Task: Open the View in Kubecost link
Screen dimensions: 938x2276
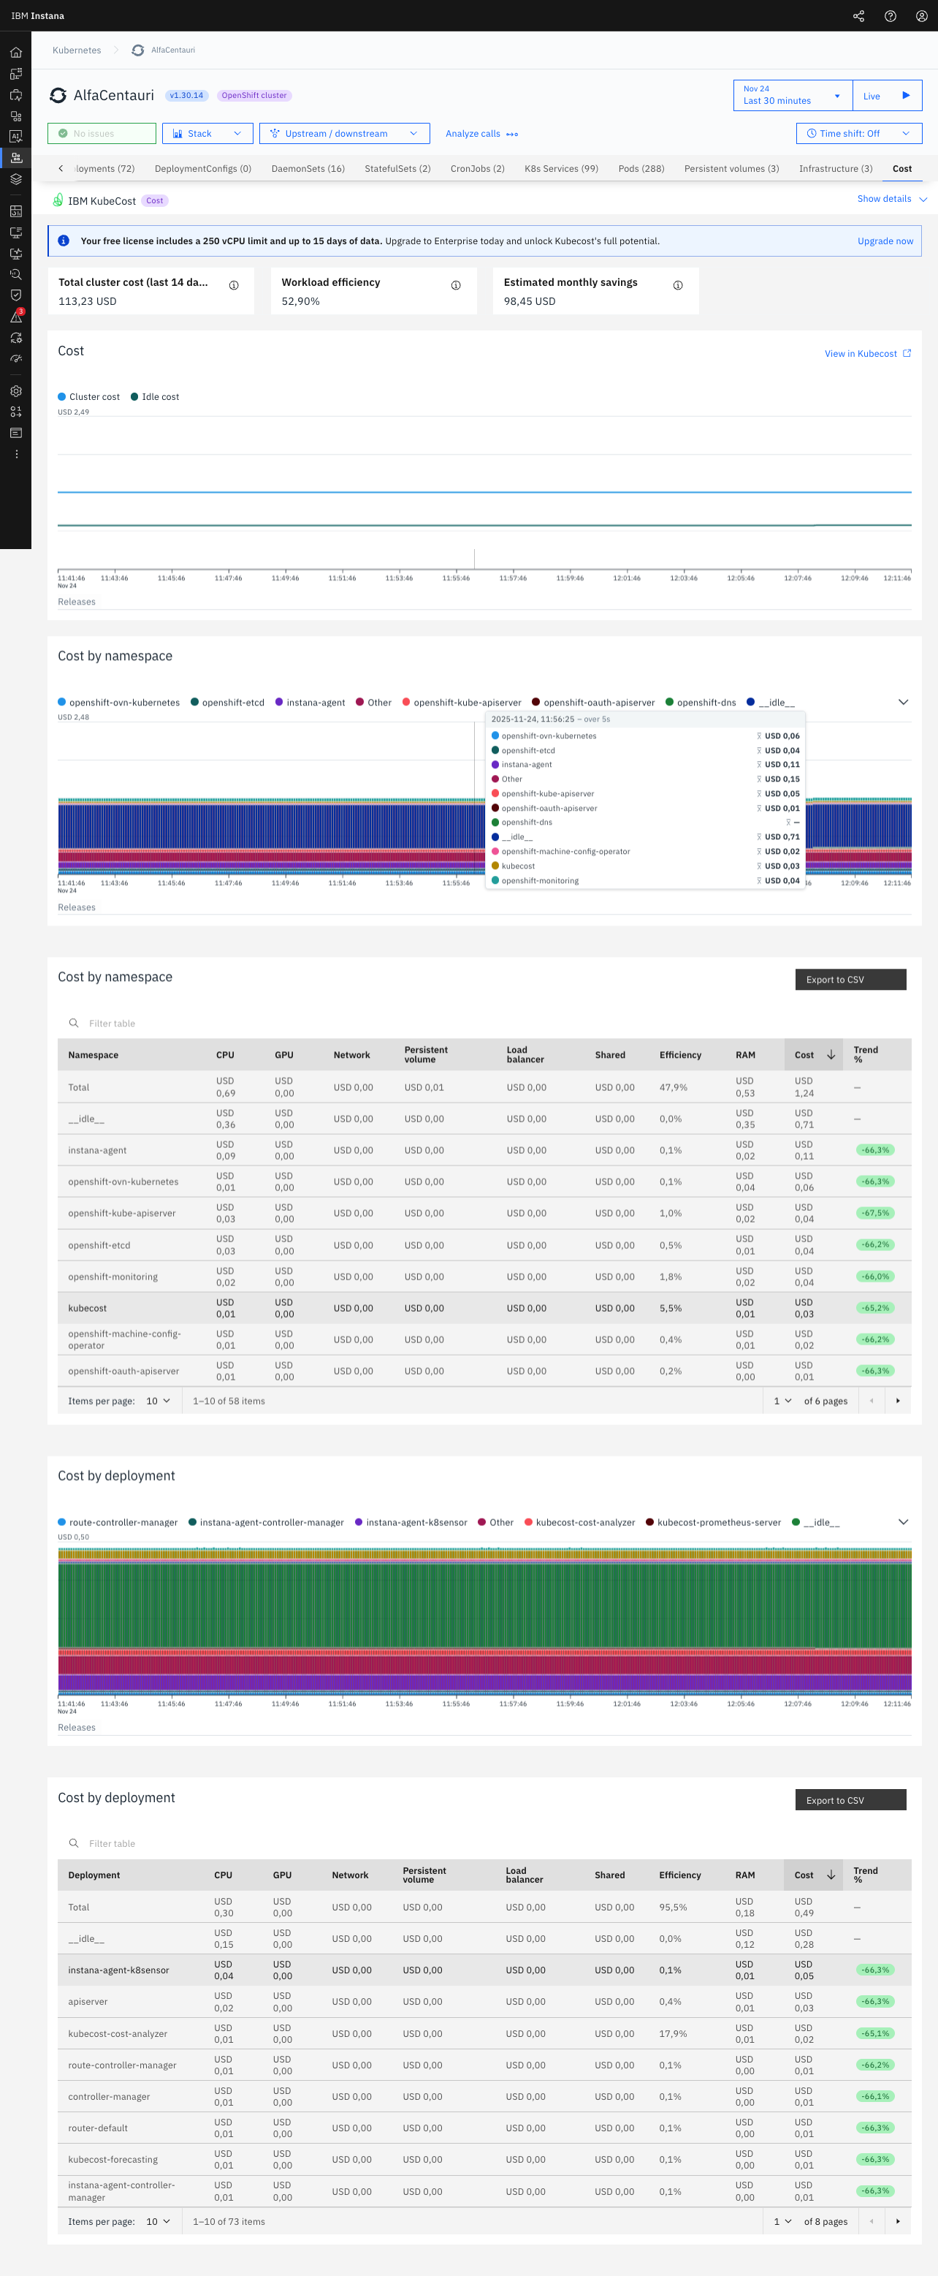Action: [x=867, y=353]
